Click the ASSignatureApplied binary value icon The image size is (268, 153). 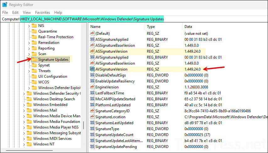point(92,39)
